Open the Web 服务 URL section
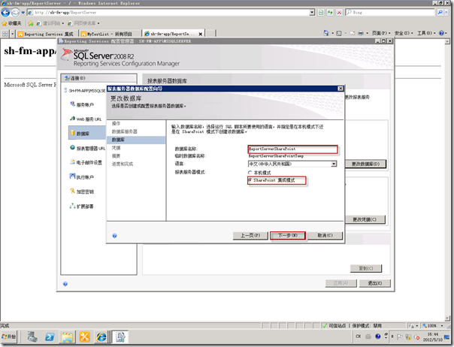The image size is (454, 347). click(86, 119)
